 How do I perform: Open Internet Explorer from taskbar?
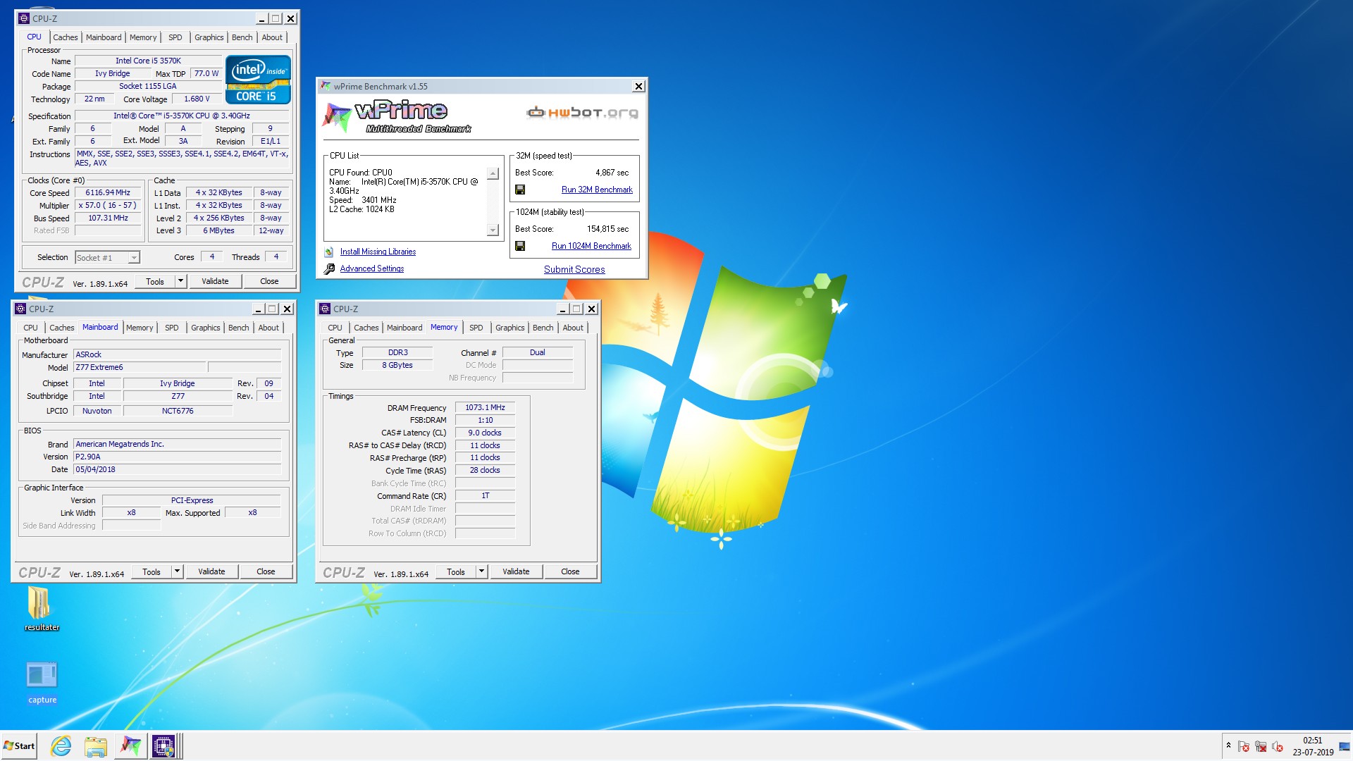61,745
